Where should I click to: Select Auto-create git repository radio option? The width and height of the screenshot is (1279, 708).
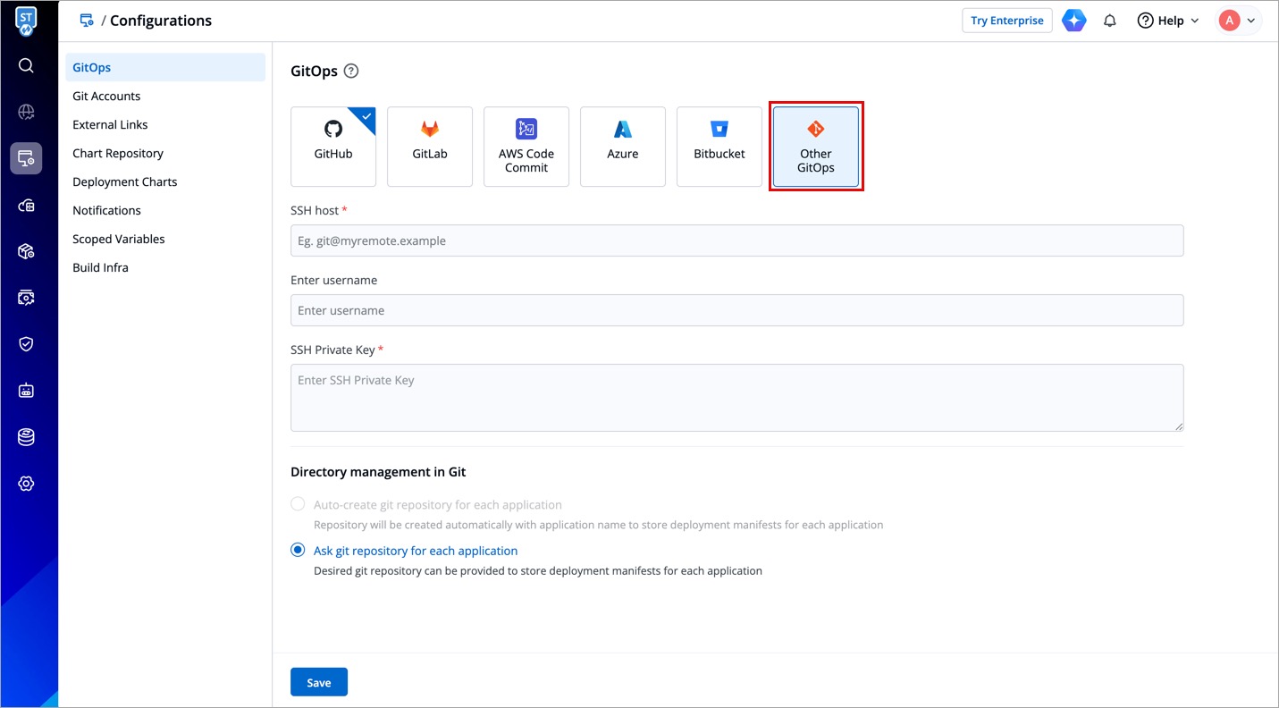pos(299,504)
